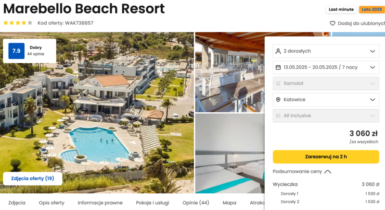Click the blue 7.9 rating score badge

point(16,51)
